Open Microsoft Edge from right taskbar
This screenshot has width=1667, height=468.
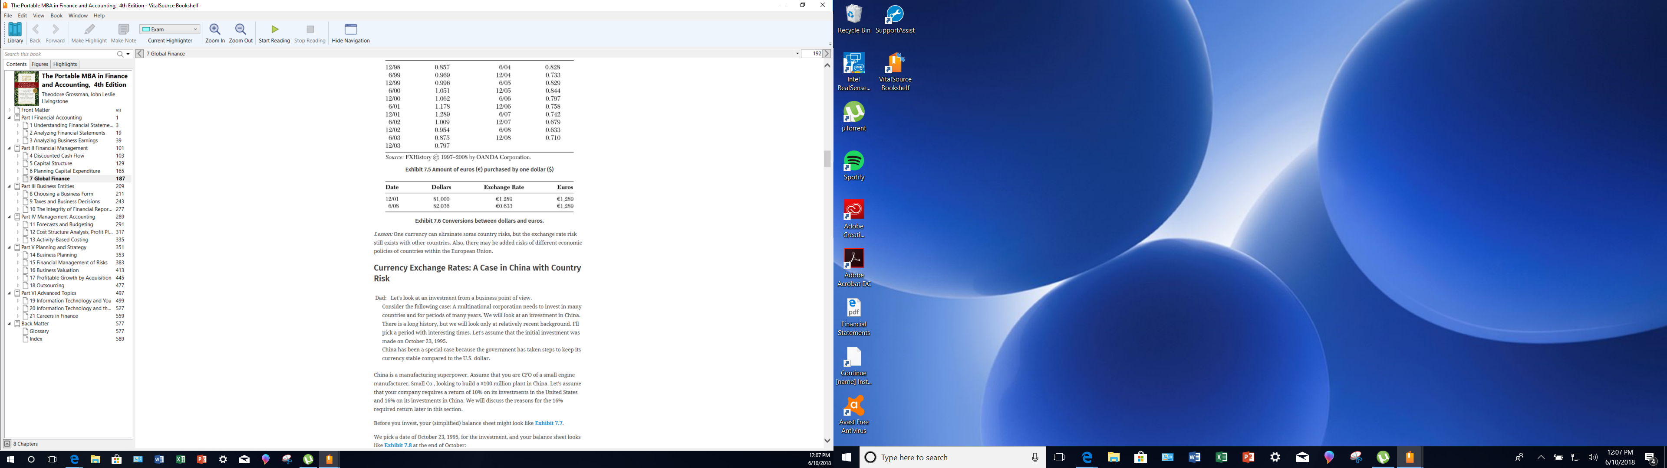1087,458
